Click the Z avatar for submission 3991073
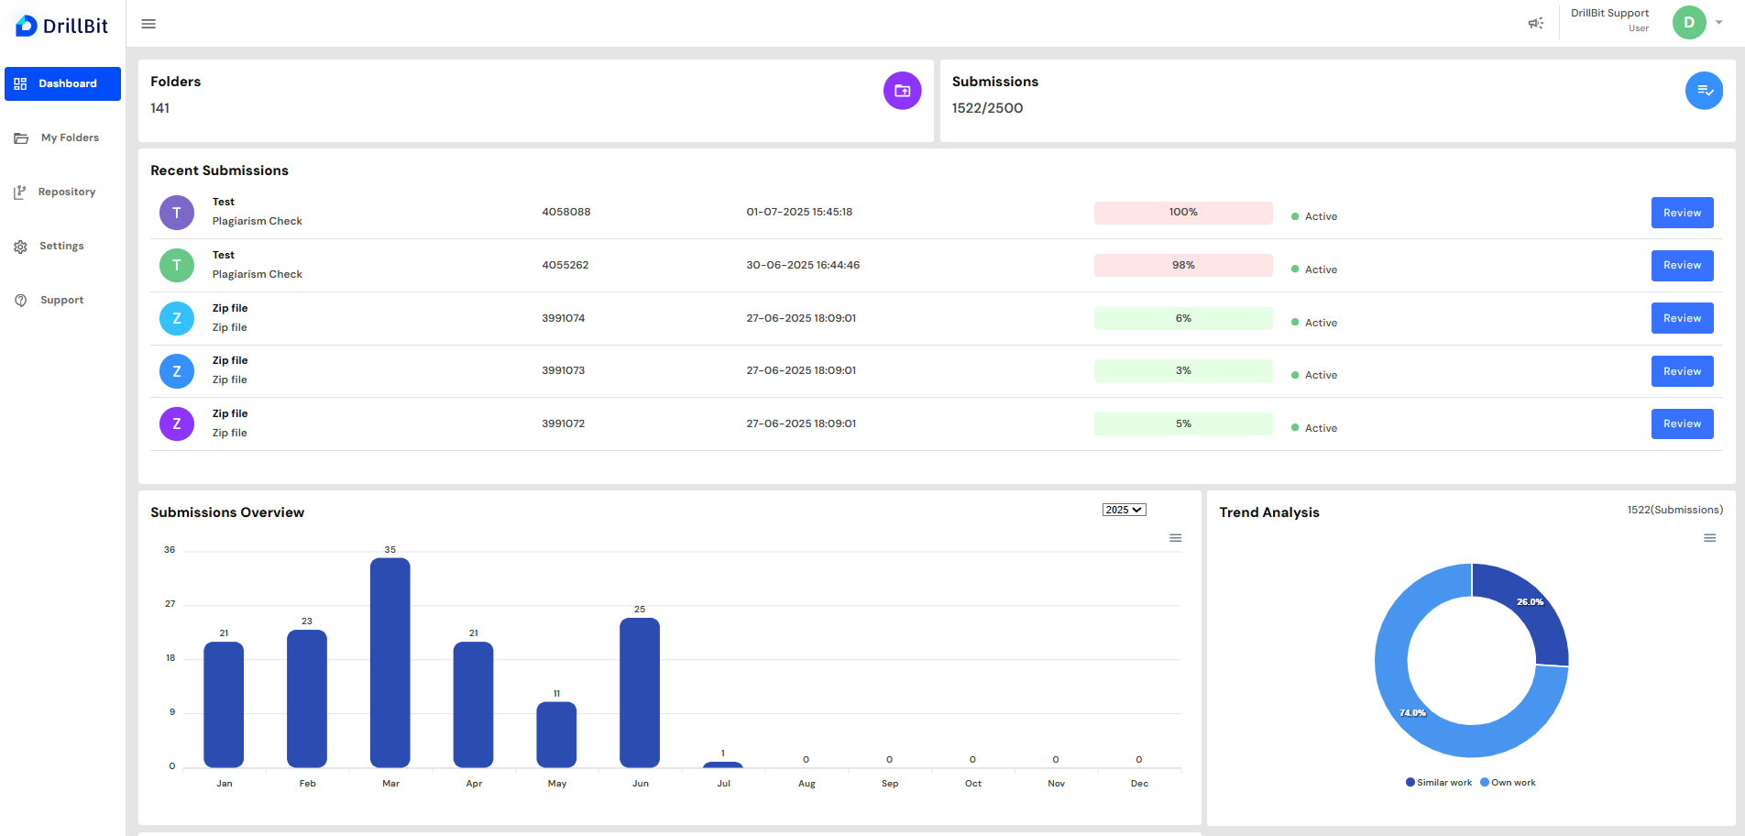Screen dimensions: 1745x836 pyautogui.click(x=177, y=371)
